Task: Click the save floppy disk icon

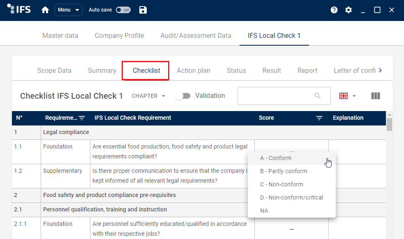Action: (x=143, y=10)
